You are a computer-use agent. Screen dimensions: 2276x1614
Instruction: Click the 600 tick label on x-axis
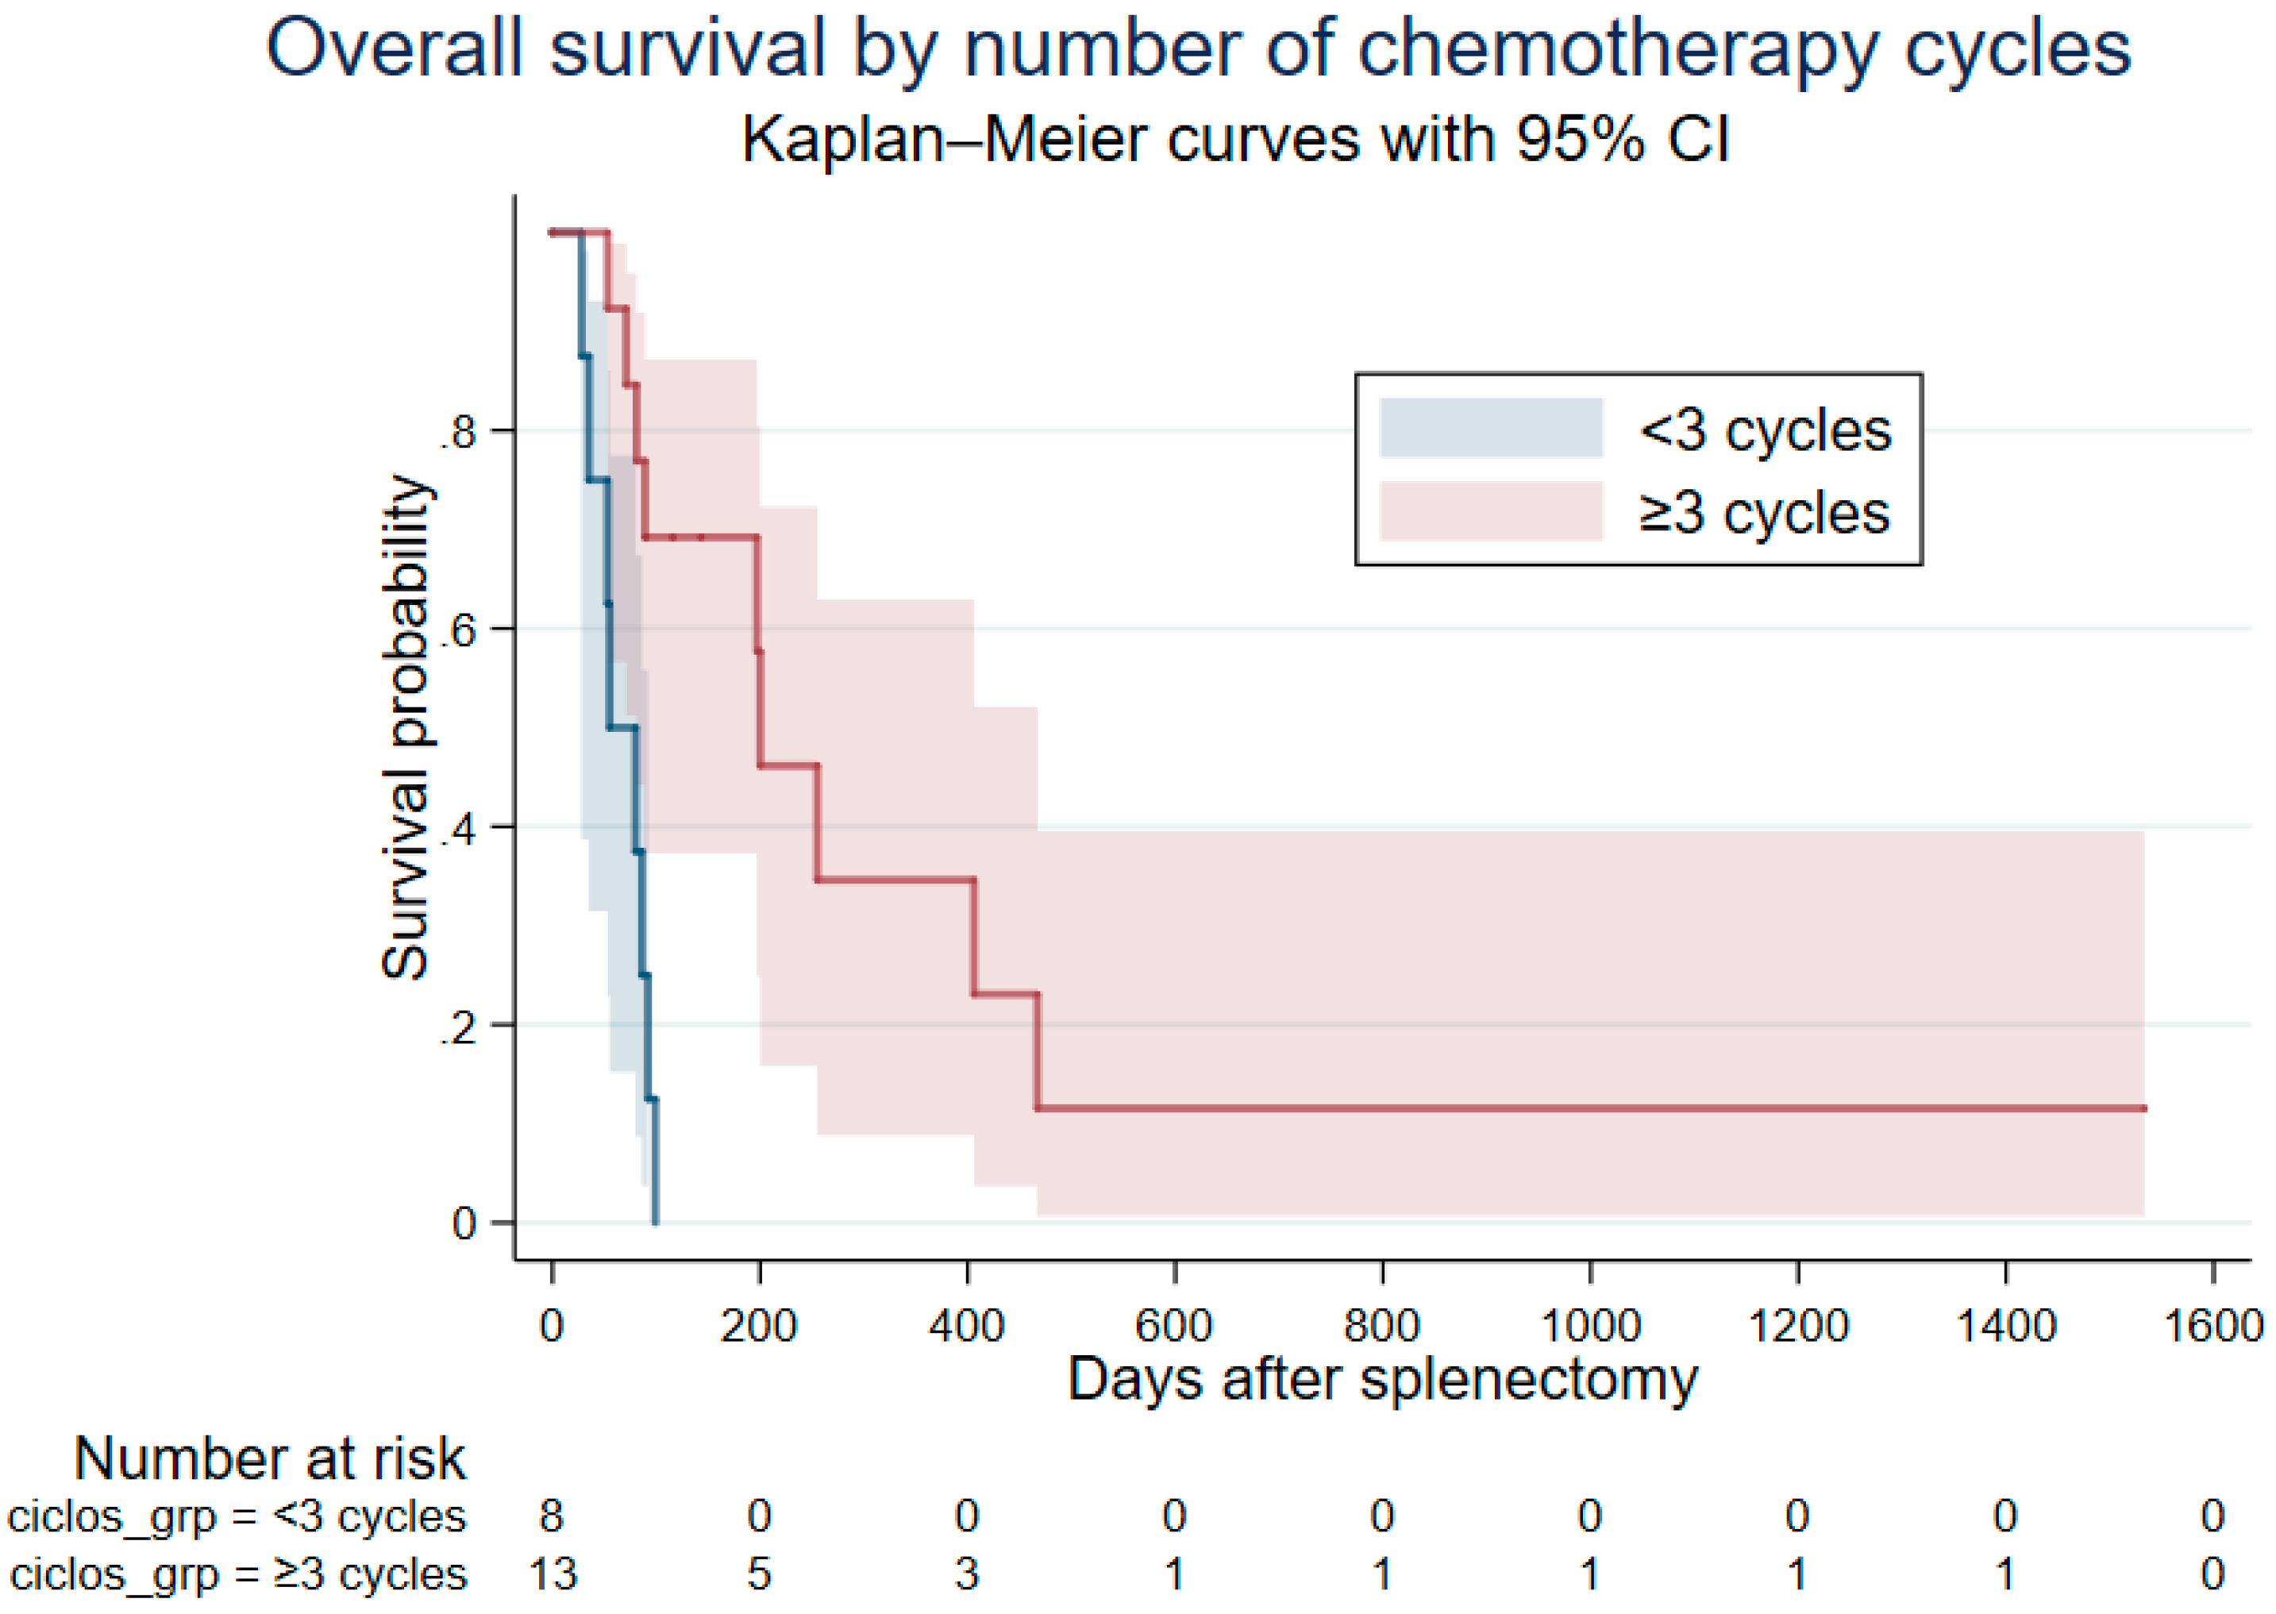(x=1174, y=1327)
